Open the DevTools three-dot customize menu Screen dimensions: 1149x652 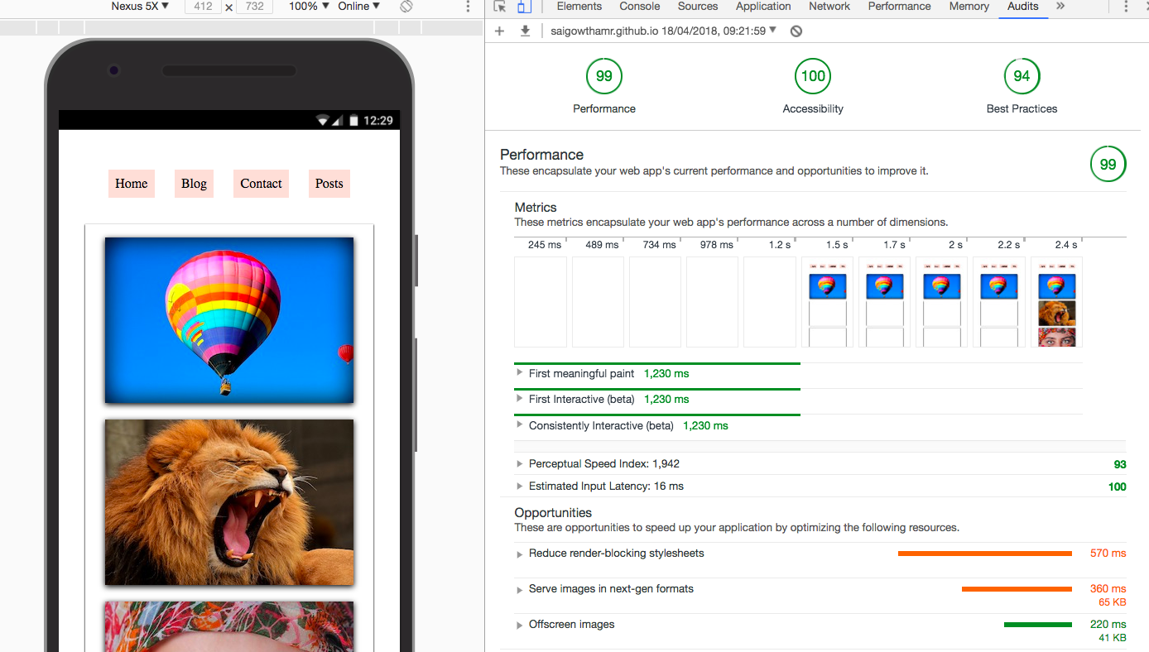(1126, 7)
